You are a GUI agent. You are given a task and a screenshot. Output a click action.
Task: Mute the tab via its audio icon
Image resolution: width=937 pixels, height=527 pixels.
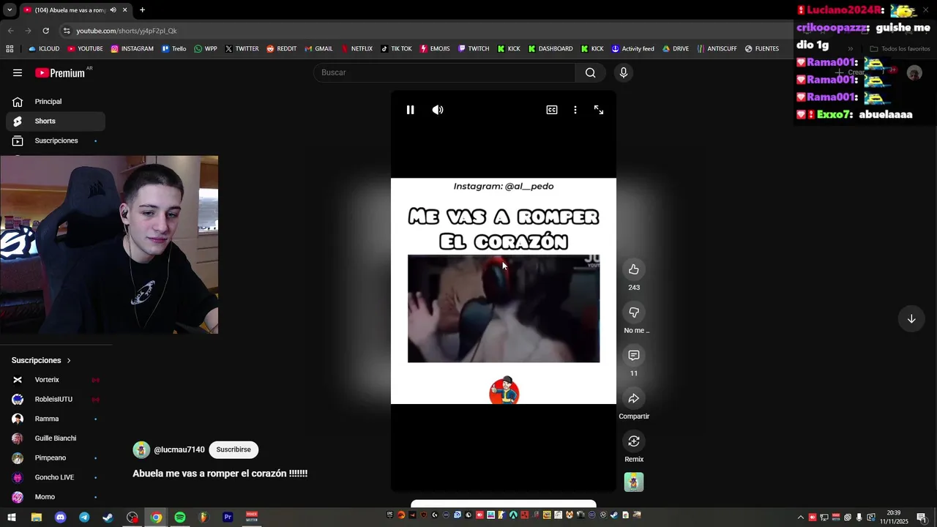click(x=113, y=10)
